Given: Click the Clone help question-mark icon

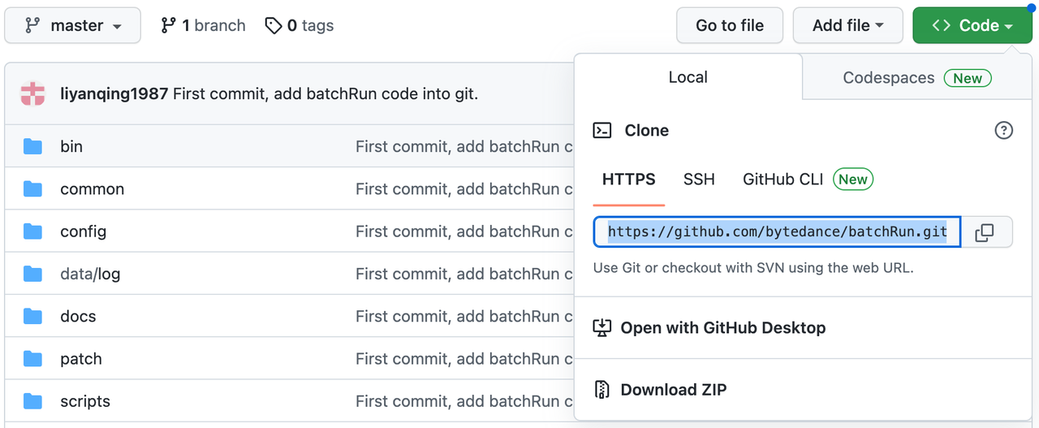Looking at the screenshot, I should click(x=1004, y=130).
